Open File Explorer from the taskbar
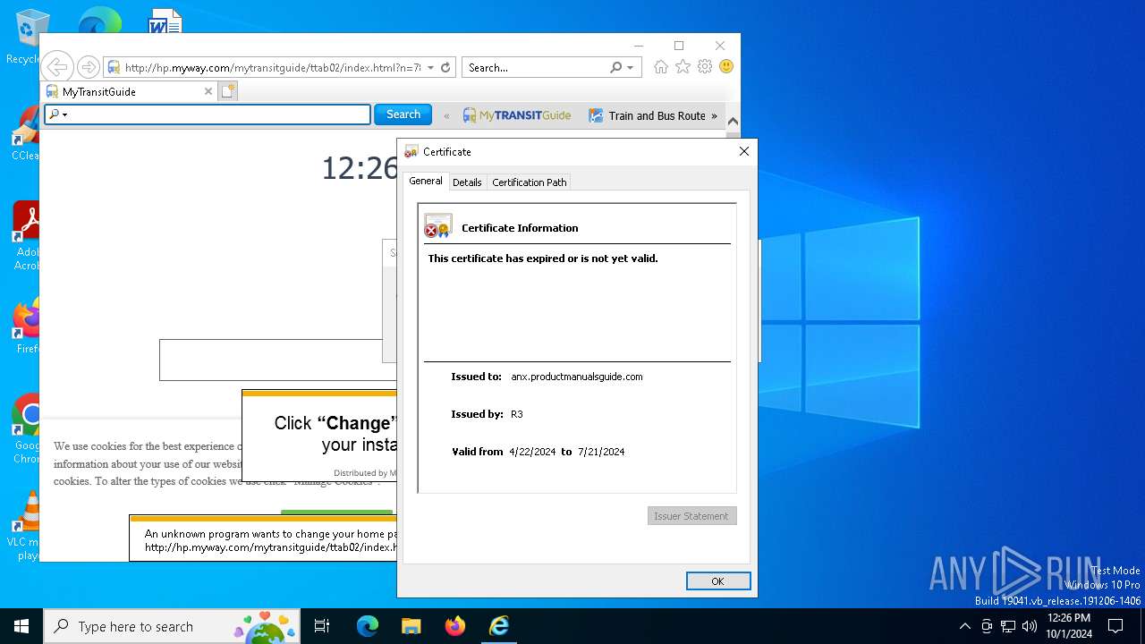Image resolution: width=1145 pixels, height=644 pixels. click(x=411, y=626)
